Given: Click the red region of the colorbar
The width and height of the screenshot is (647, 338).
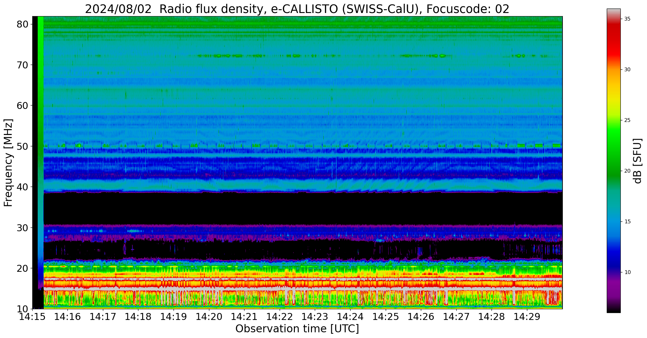Looking at the screenshot, I should [x=613, y=41].
